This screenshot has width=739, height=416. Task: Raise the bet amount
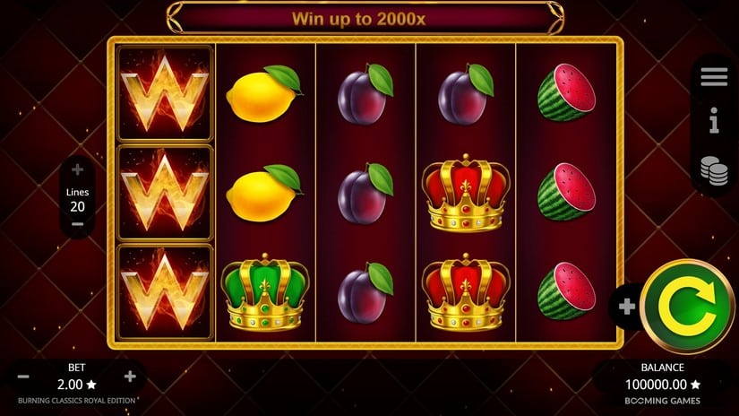coord(130,376)
